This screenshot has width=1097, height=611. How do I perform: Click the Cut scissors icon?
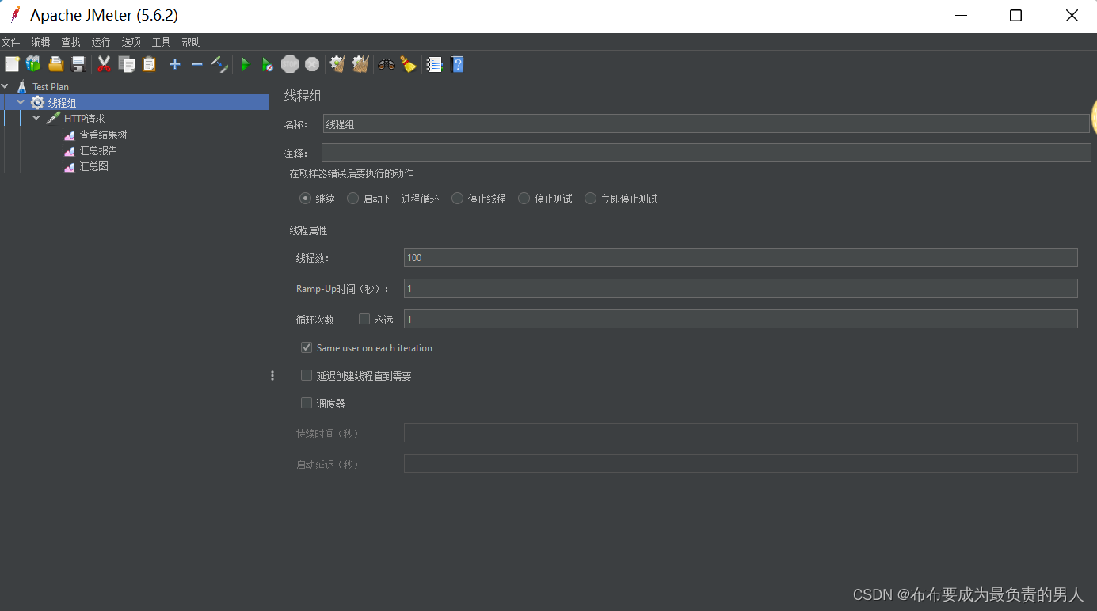[x=104, y=64]
